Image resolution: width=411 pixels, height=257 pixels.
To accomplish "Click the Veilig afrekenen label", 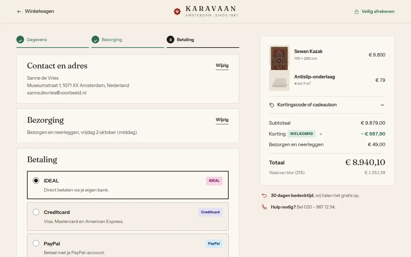I will coord(378,12).
